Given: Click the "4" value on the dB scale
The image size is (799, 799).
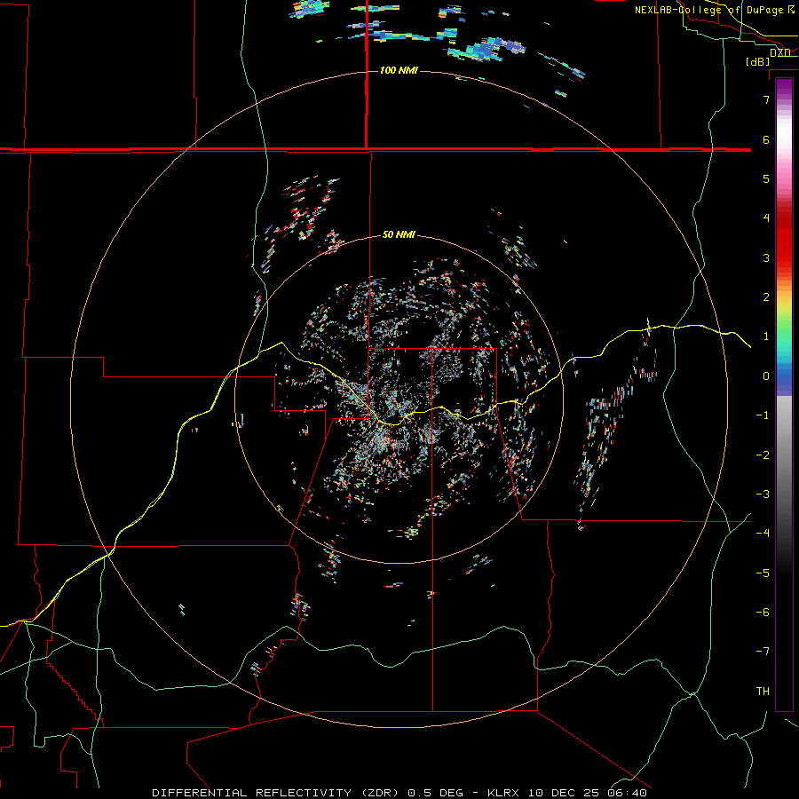Looking at the screenshot, I should [766, 218].
